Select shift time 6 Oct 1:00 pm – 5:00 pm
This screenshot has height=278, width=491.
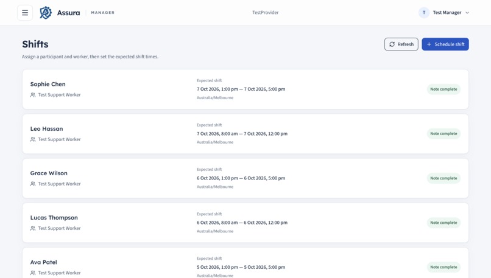[241, 178]
